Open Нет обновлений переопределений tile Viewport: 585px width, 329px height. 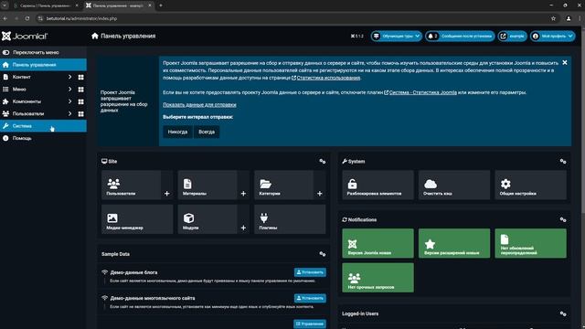point(530,243)
